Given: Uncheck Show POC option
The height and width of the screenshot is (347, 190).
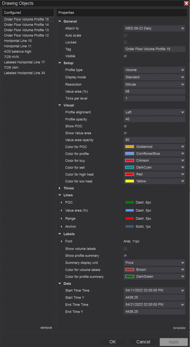Looking at the screenshot, I should pos(125,126).
